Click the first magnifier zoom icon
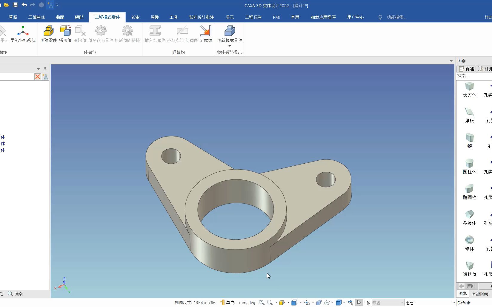Screen dimensions: 492x307 262,303
